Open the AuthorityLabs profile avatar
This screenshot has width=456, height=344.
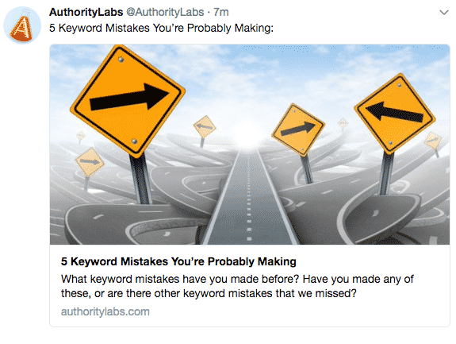pos(22,25)
